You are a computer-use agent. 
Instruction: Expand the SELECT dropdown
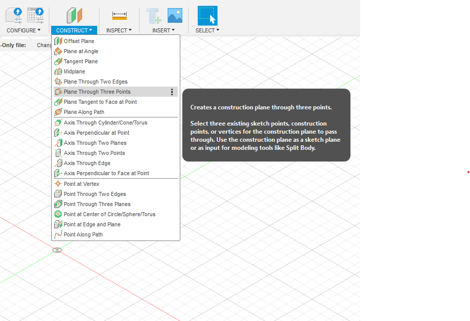207,30
